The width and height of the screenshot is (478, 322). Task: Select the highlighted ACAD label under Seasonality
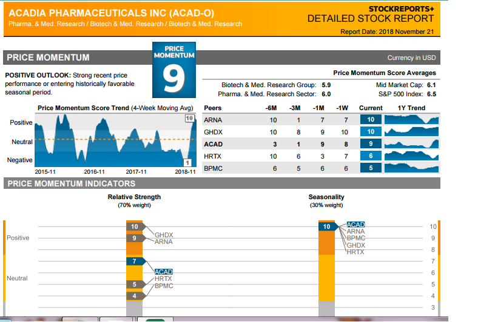(x=355, y=225)
